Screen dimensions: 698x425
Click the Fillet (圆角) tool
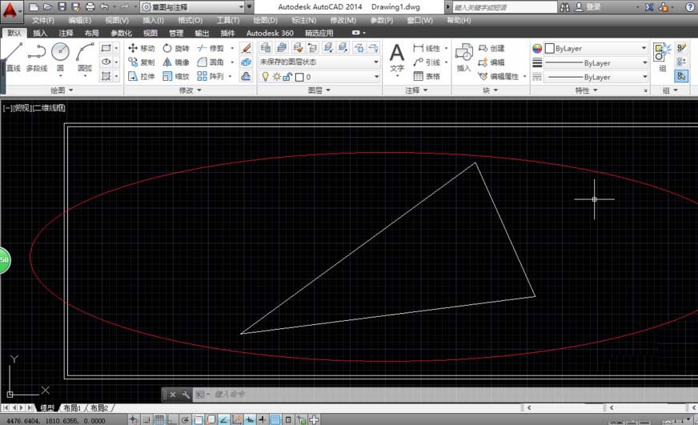click(211, 62)
